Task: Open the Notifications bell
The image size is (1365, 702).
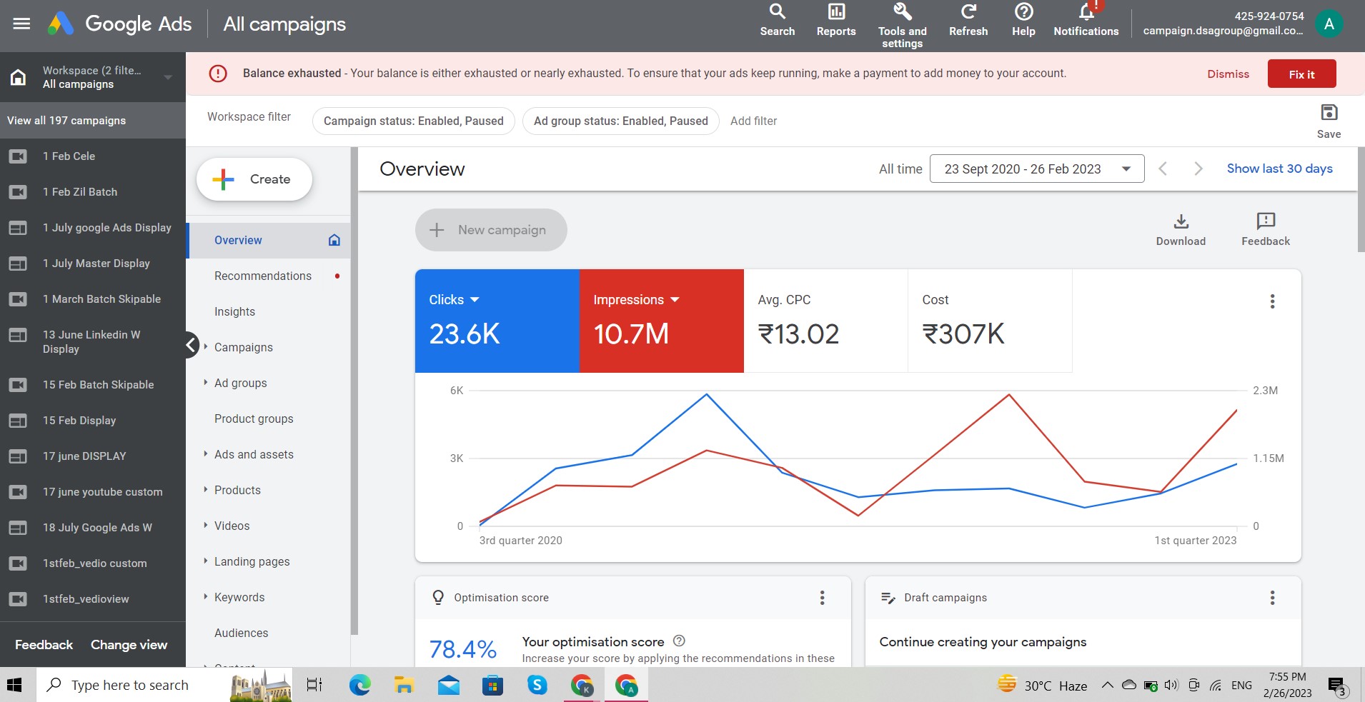Action: coord(1086,20)
